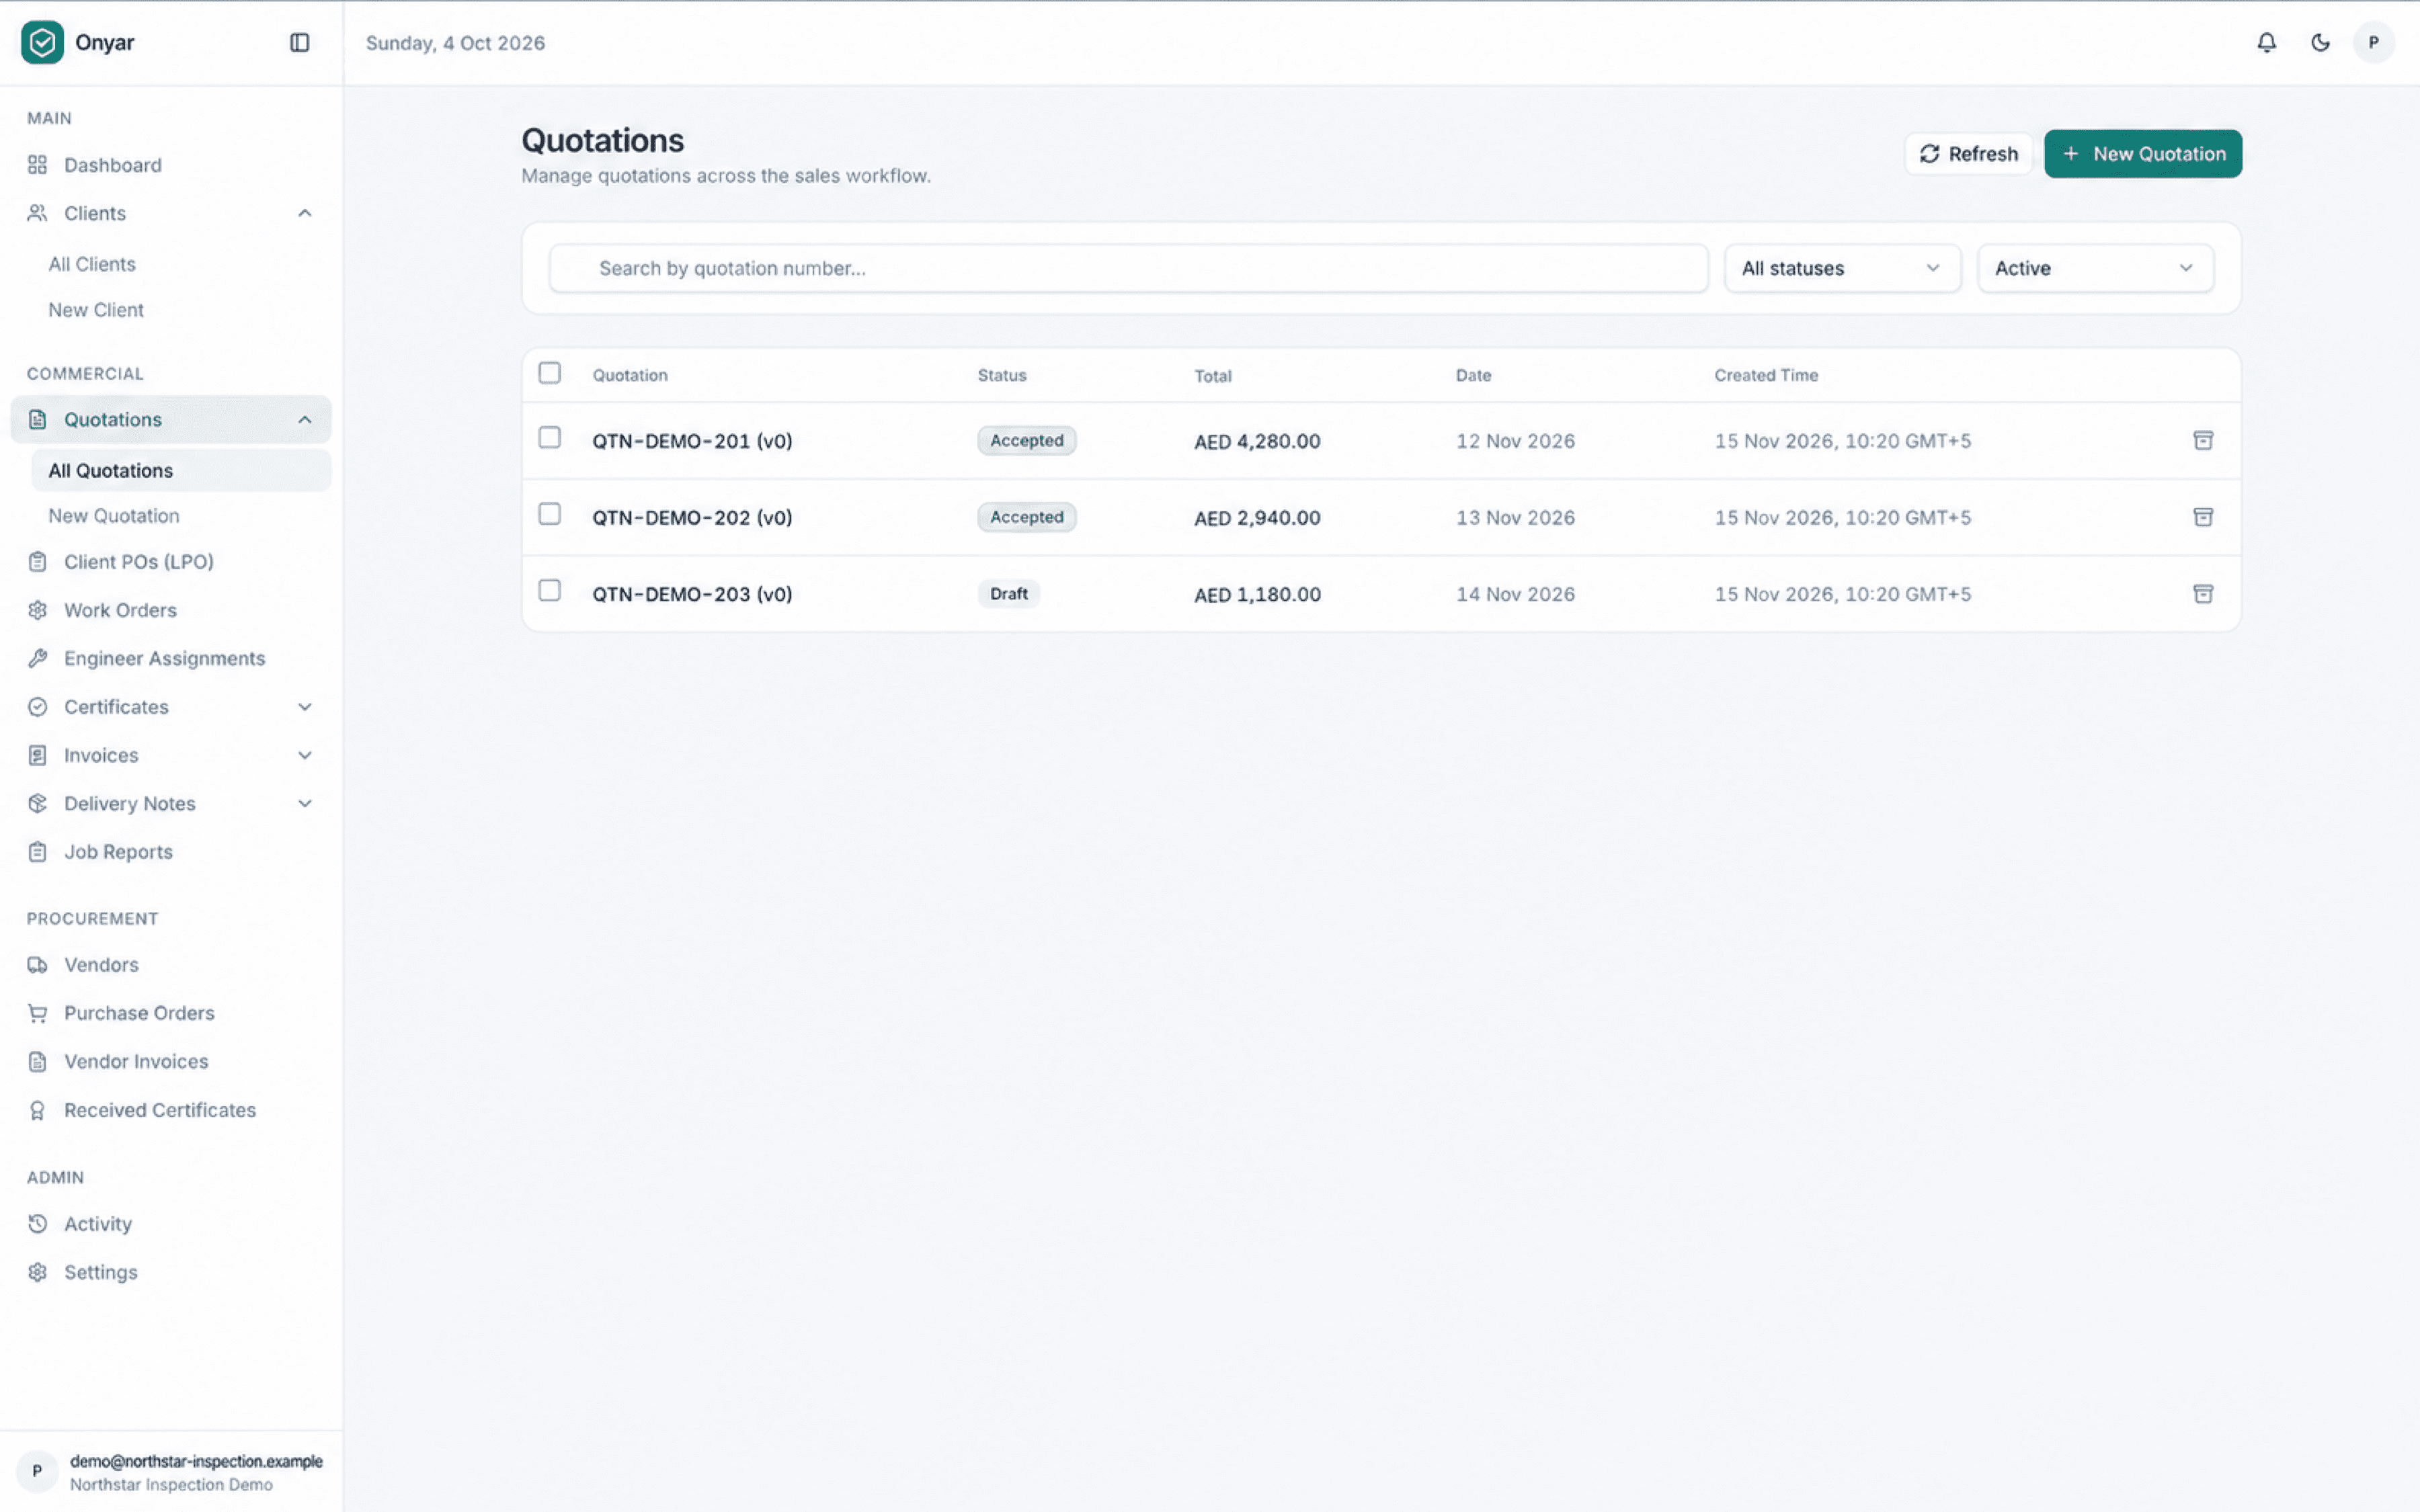The height and width of the screenshot is (1512, 2420).
Task: Click the Received Certificates ribbon icon
Action: coord(37,1110)
